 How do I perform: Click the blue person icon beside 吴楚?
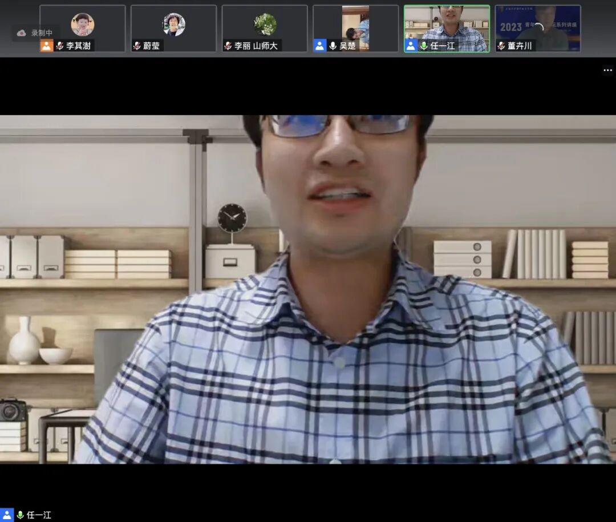click(x=320, y=46)
